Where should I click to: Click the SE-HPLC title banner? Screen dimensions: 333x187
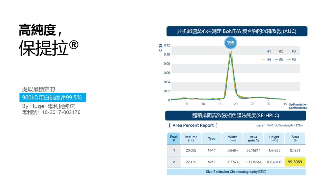(236, 116)
